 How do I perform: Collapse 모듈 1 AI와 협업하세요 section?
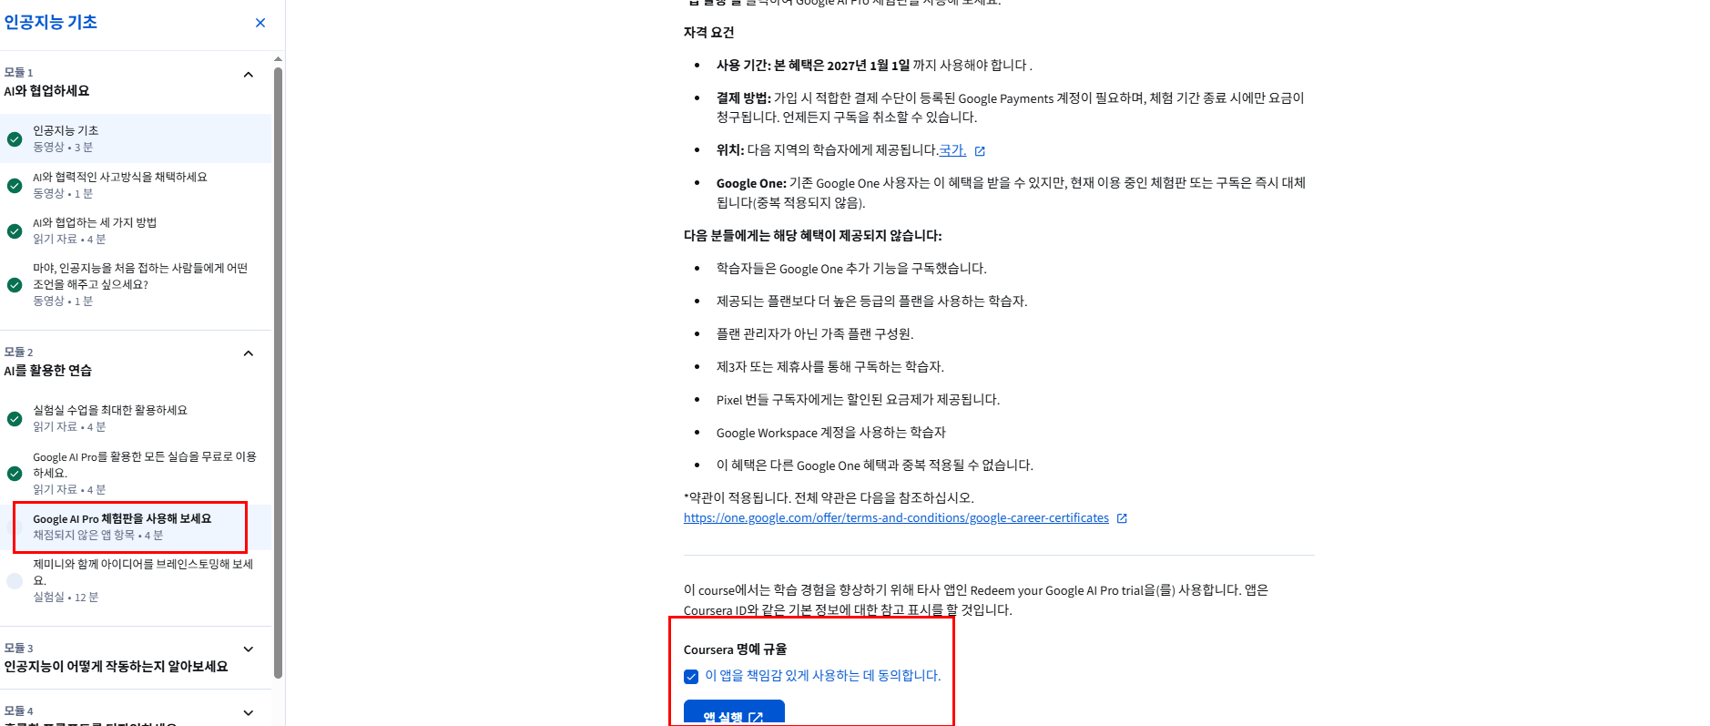(249, 75)
